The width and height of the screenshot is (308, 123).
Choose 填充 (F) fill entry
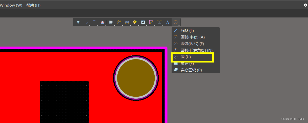(x=195, y=64)
